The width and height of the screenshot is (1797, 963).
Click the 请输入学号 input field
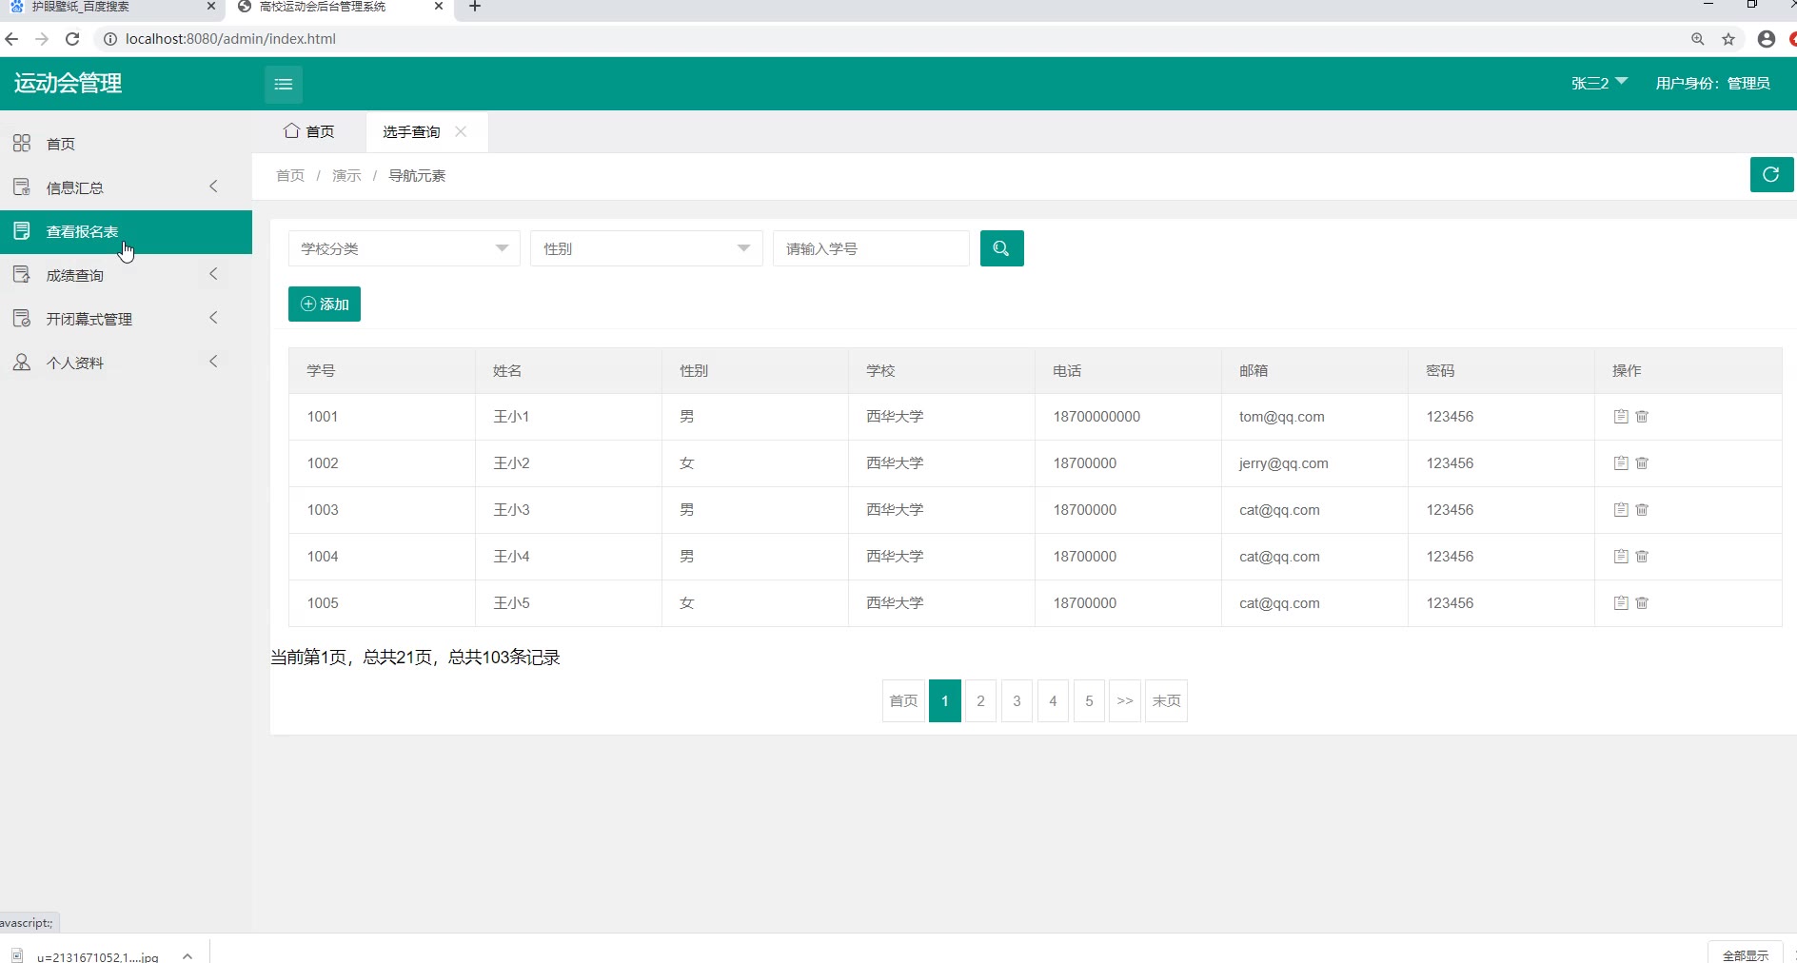pyautogui.click(x=870, y=248)
